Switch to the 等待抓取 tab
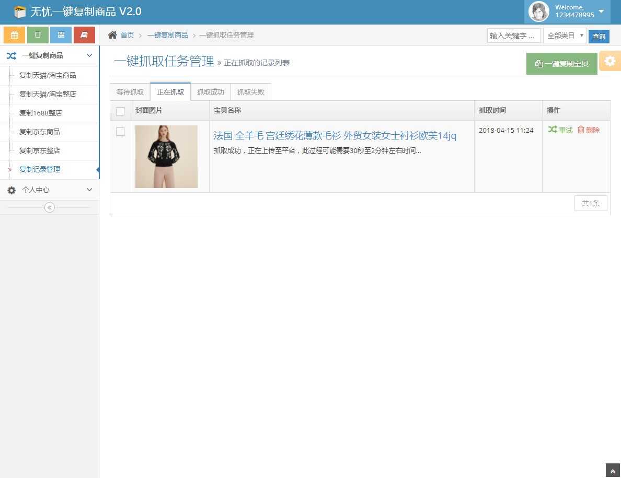 click(130, 92)
